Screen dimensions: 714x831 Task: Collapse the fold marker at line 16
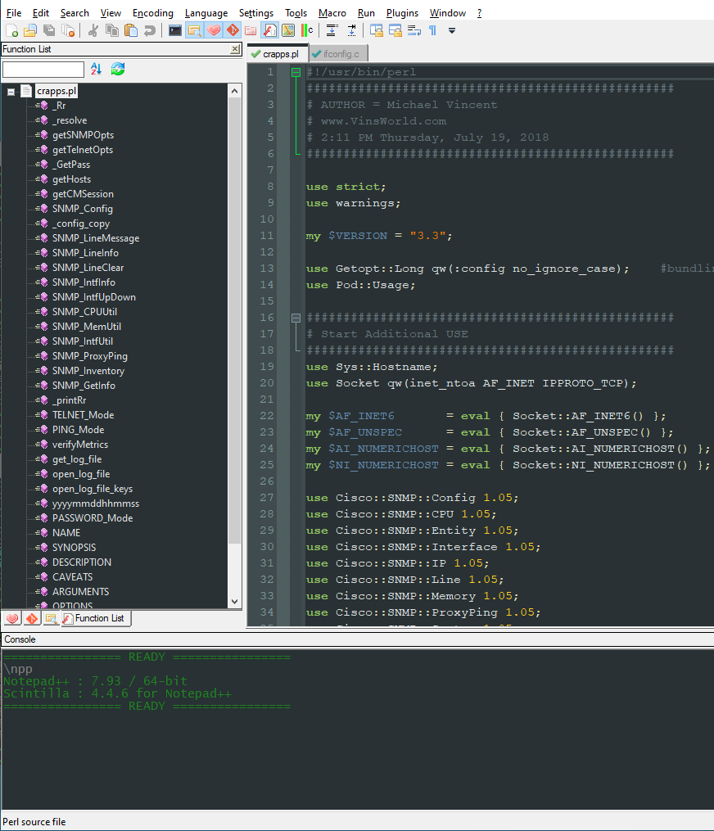click(296, 318)
